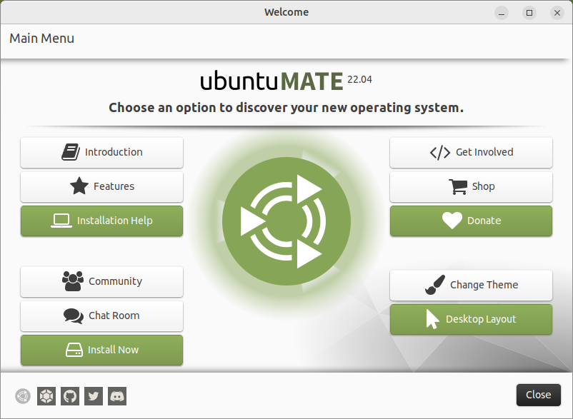Viewport: 573px width, 419px height.
Task: Open the Get Involved page
Action: (471, 152)
